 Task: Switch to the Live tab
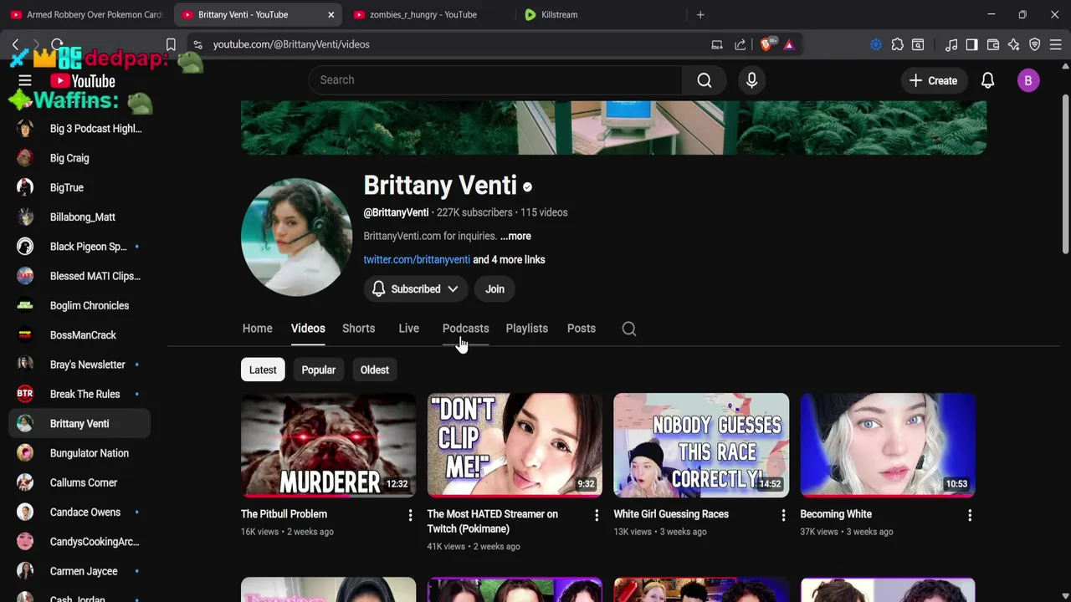pyautogui.click(x=409, y=329)
